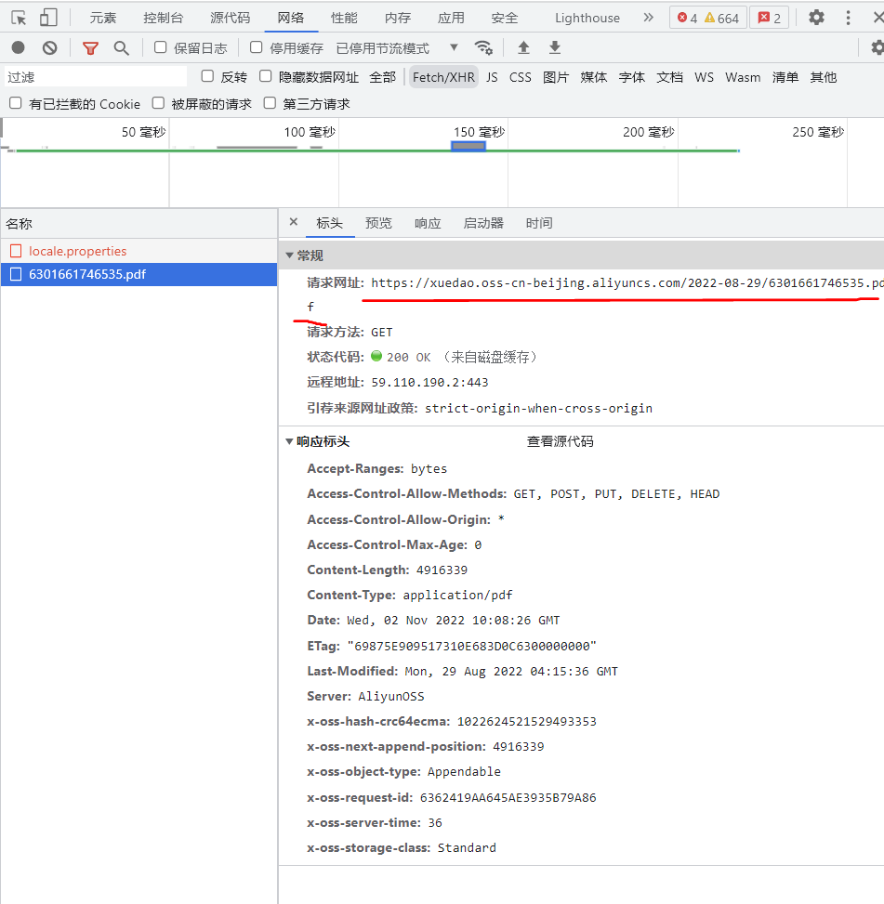Filter requests by WS type
Viewport: 884px width, 904px height.
[704, 77]
